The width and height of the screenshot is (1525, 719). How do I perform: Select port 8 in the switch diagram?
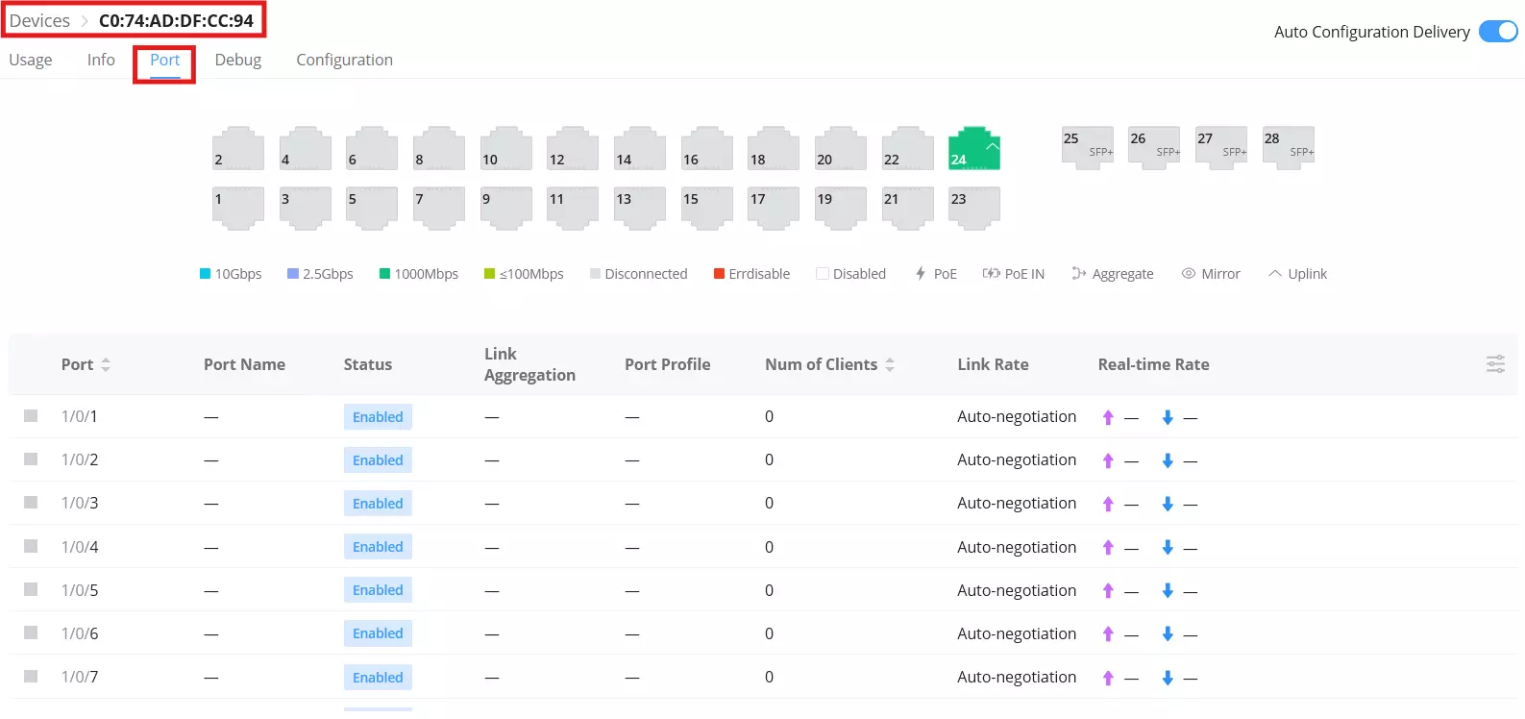[439, 148]
